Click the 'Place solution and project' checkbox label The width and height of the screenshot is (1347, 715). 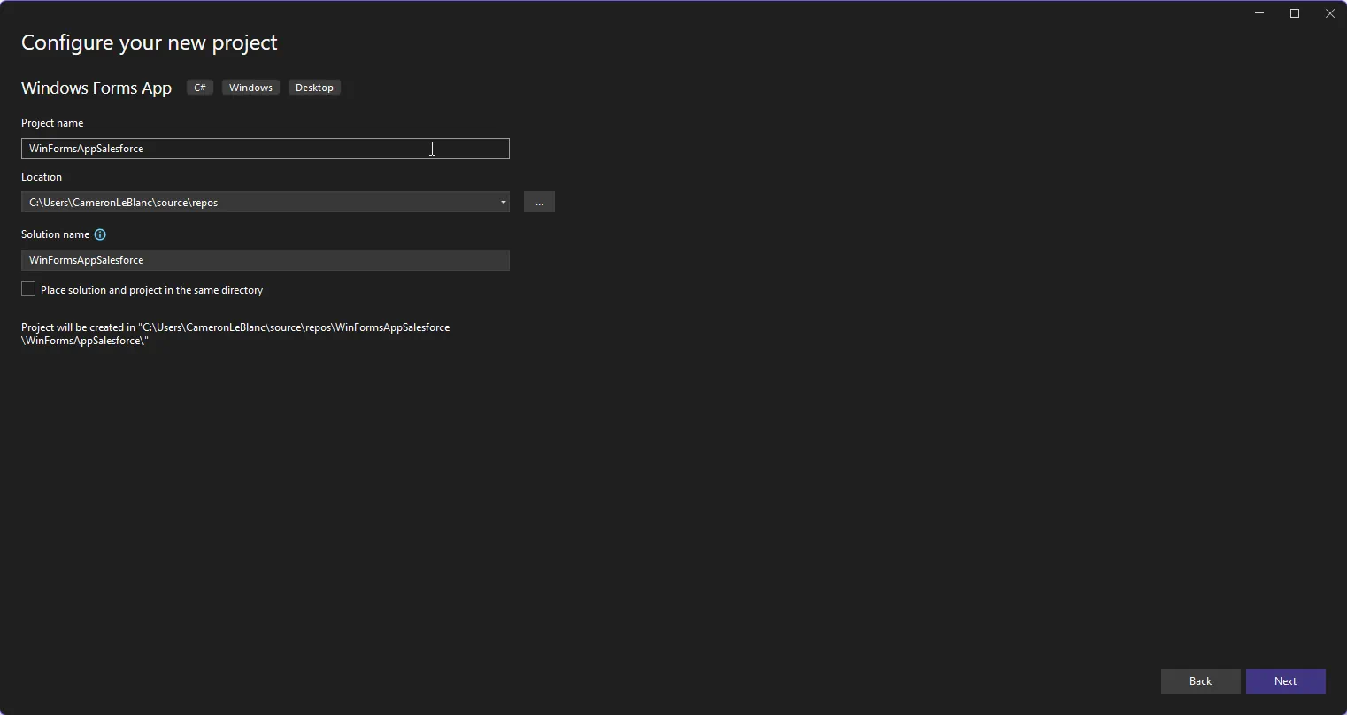pos(151,290)
